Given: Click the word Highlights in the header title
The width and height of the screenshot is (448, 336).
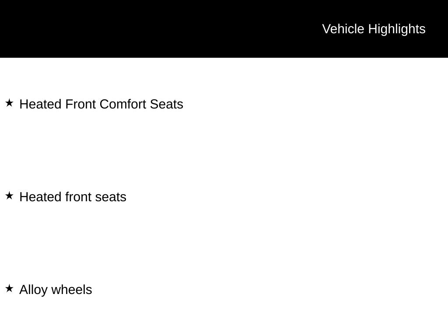Looking at the screenshot, I should [x=397, y=29].
